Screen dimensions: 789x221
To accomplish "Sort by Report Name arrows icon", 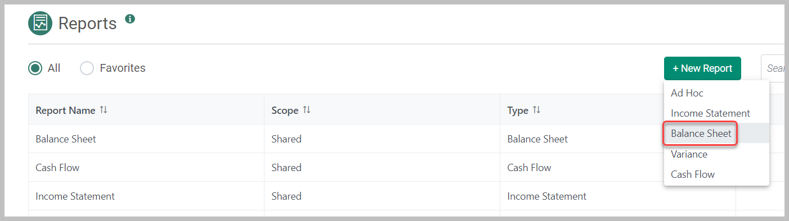I will (x=104, y=110).
